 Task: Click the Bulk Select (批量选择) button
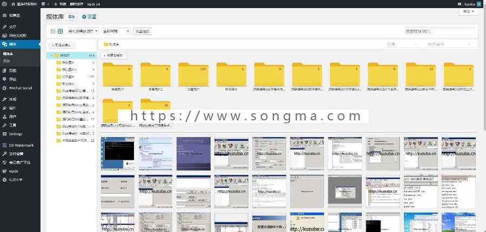142,31
